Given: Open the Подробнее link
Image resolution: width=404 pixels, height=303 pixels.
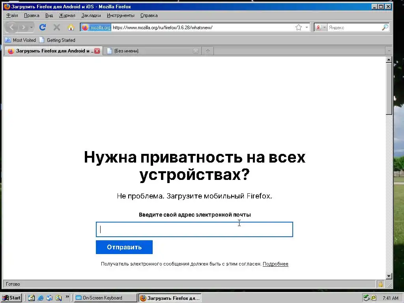Looking at the screenshot, I should pos(275,264).
